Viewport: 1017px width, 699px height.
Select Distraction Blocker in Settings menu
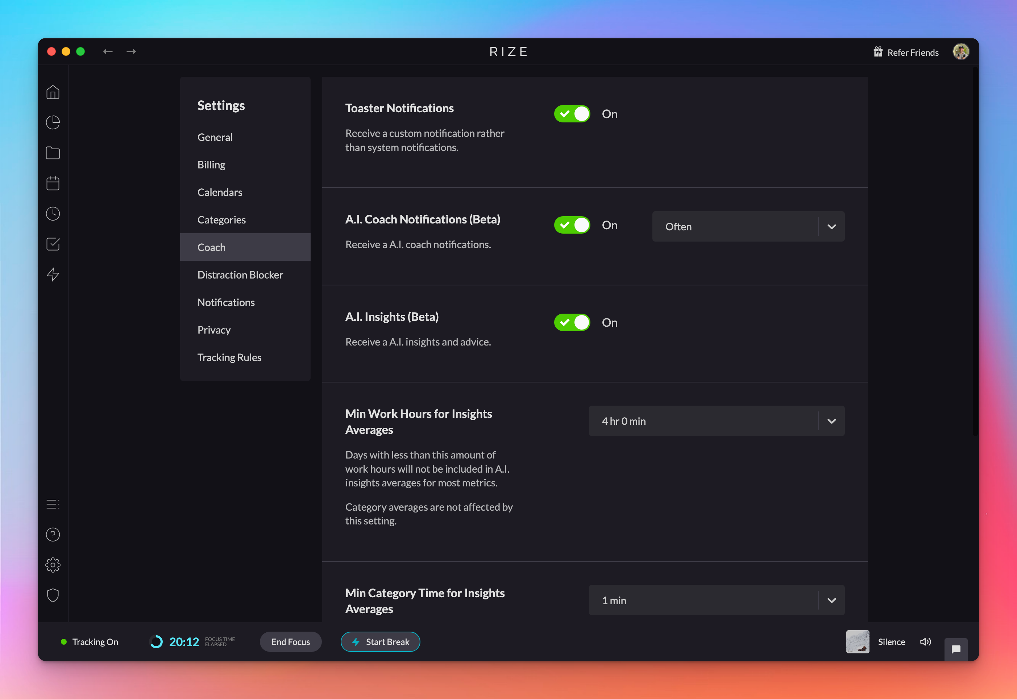click(x=245, y=275)
